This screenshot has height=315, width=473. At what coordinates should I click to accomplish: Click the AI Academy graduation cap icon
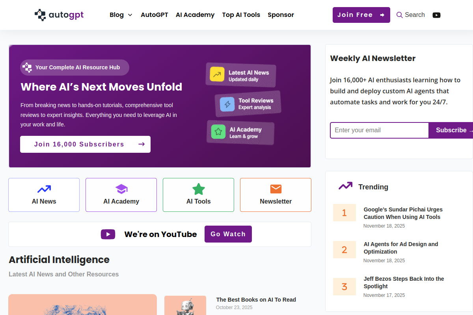click(121, 189)
